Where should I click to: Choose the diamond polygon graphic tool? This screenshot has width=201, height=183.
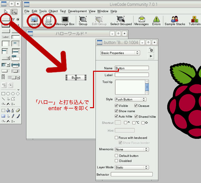point(18,94)
